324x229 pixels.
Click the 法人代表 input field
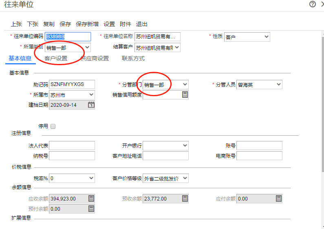pyautogui.click(x=72, y=145)
